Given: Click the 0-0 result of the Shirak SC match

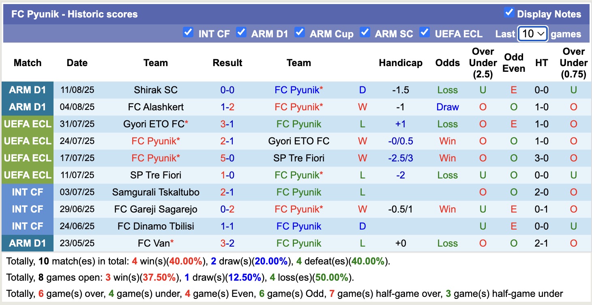Looking at the screenshot, I should tap(227, 90).
